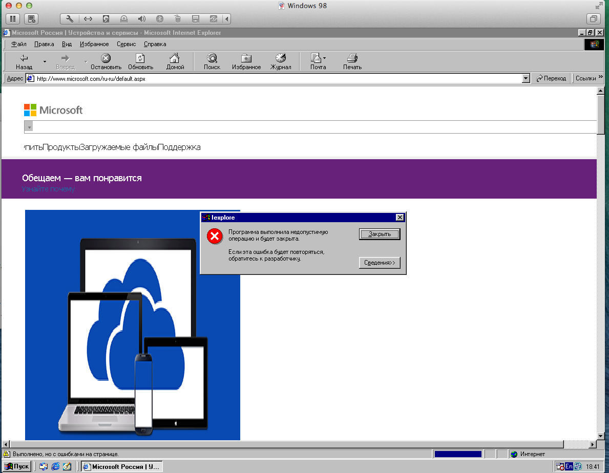Click the Windows logo throbber in IE

(x=594, y=44)
